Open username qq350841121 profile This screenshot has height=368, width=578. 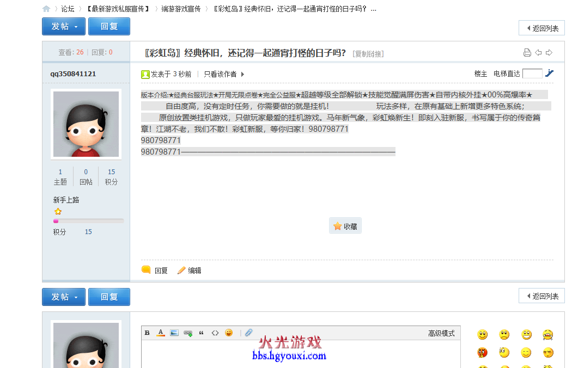[x=73, y=73]
